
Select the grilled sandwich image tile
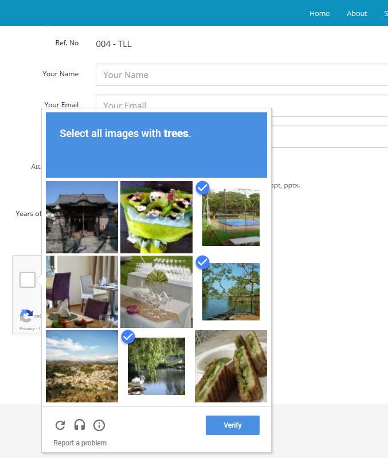pos(230,366)
